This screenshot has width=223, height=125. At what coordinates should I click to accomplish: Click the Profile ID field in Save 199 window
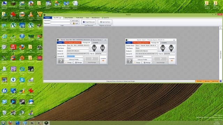tap(78, 51)
